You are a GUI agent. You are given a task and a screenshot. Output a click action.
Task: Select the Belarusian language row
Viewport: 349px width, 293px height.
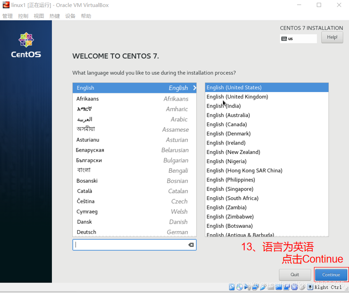134,150
